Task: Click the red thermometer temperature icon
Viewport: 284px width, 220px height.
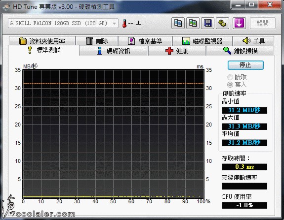Action: [x=124, y=24]
